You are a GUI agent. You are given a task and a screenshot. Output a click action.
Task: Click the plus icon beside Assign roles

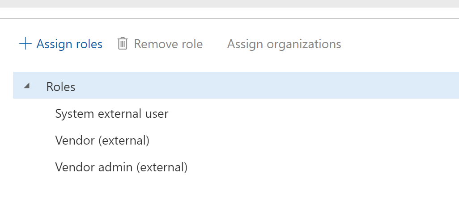(25, 44)
